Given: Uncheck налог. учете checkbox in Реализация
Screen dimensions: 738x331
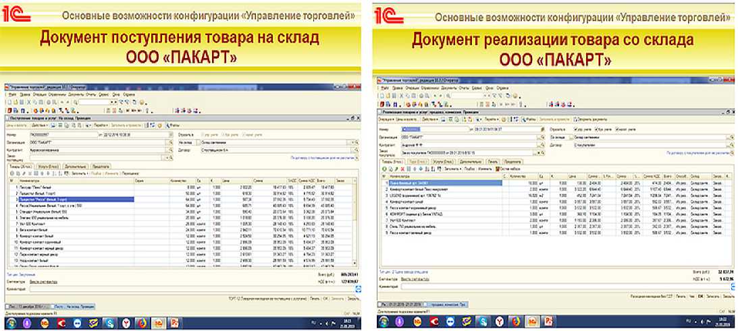Looking at the screenshot, I should coord(617,129).
